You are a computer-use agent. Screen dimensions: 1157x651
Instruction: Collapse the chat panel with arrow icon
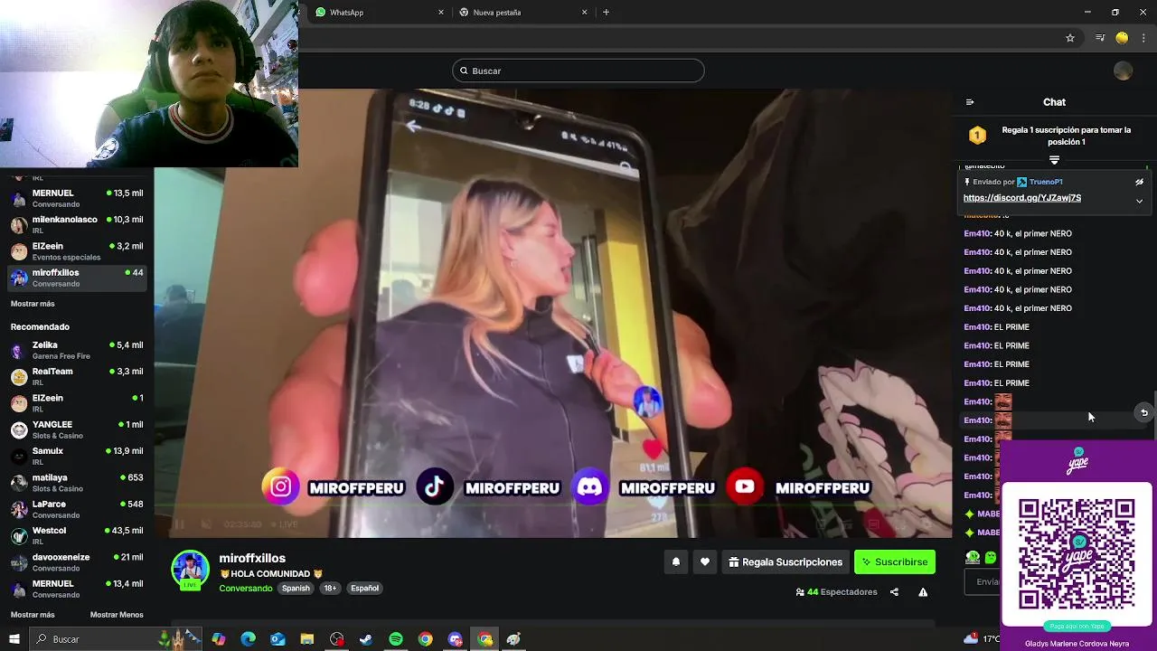(x=970, y=102)
